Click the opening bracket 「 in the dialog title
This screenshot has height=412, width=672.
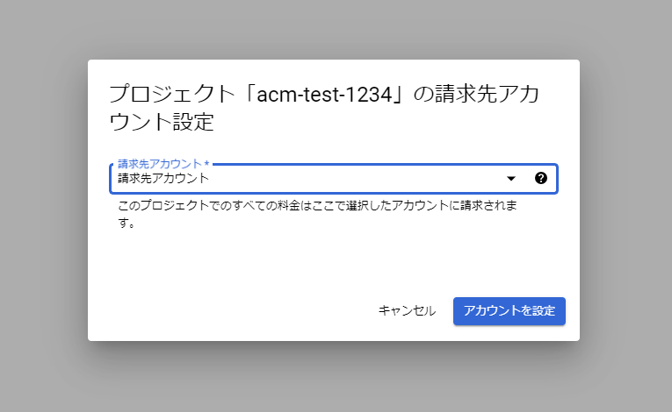[x=247, y=94]
